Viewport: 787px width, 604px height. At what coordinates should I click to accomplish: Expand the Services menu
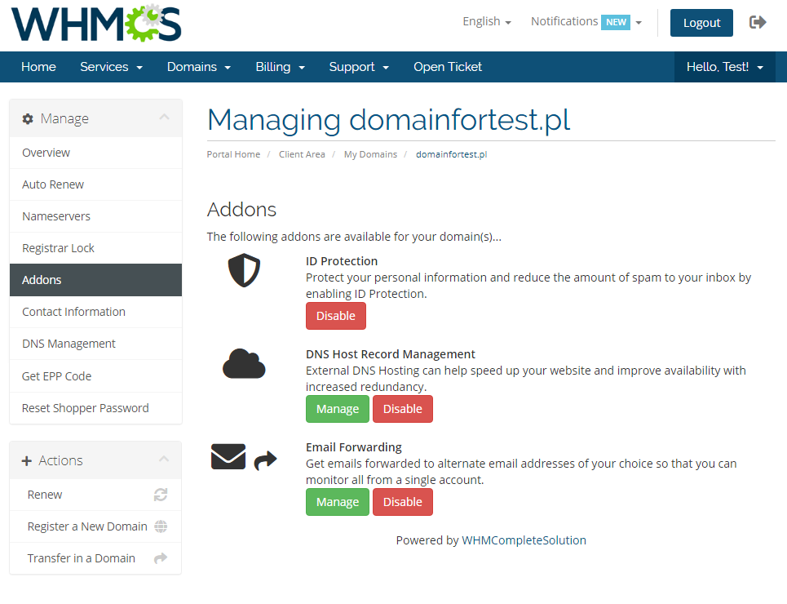point(112,67)
